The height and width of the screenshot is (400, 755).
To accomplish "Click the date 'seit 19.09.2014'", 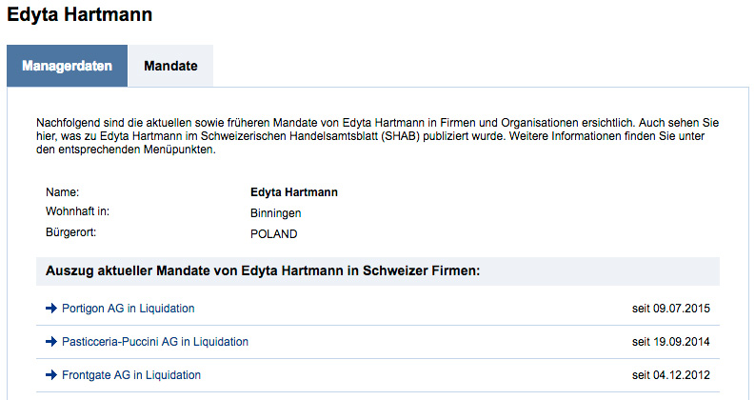I will (x=670, y=342).
